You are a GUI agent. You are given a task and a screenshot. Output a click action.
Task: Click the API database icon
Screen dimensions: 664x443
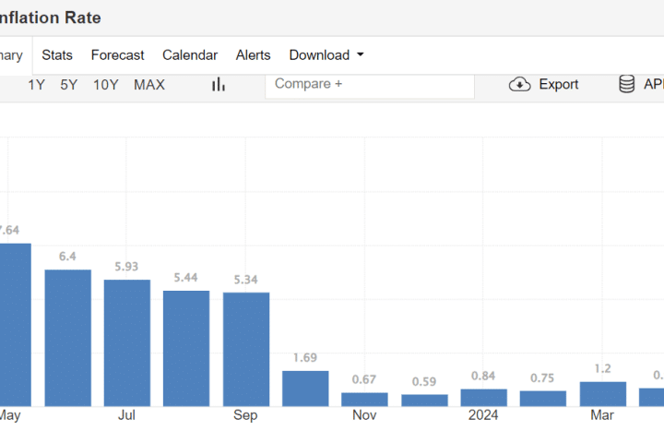pos(627,85)
